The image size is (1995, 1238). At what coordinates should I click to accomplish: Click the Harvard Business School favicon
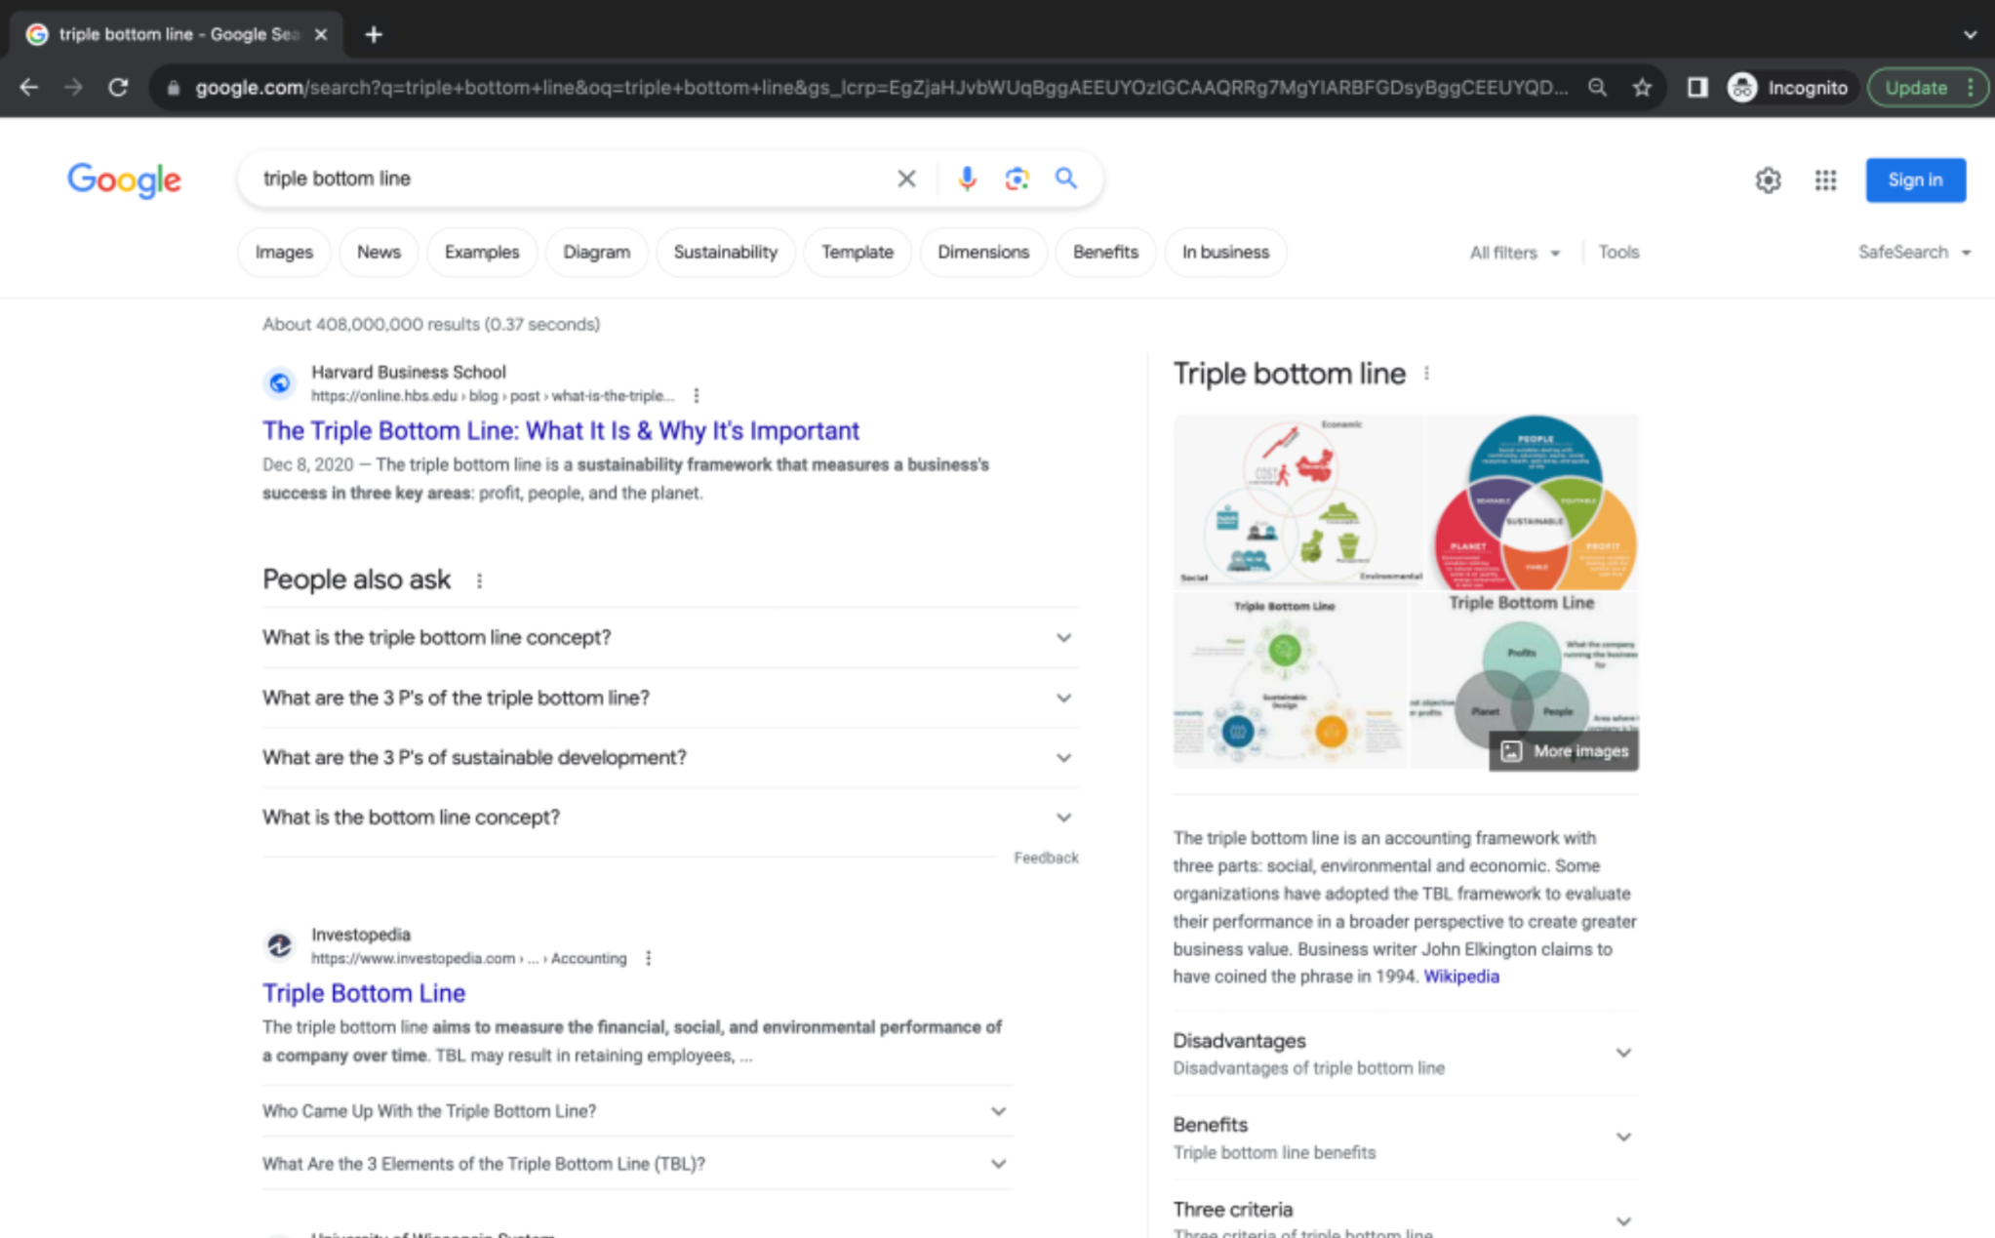coord(279,383)
